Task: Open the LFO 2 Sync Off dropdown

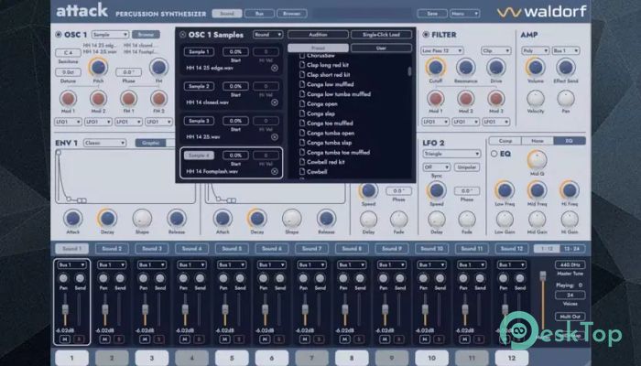Action: pos(437,167)
